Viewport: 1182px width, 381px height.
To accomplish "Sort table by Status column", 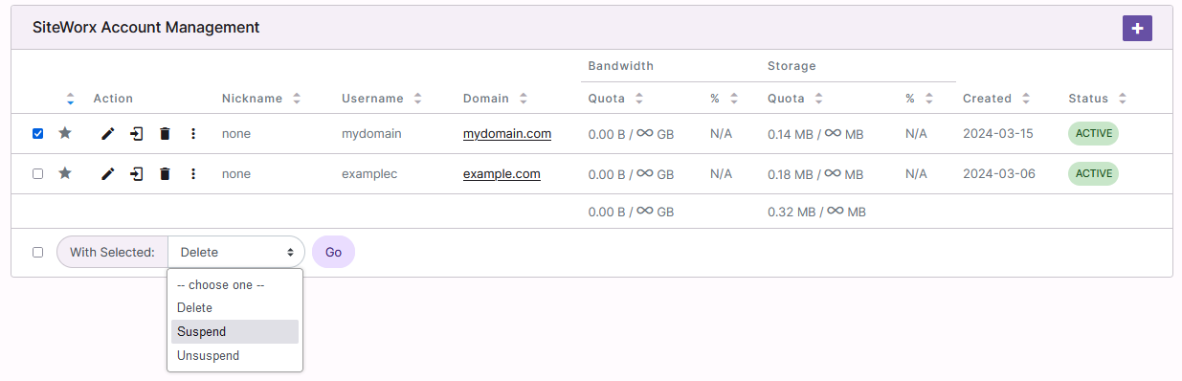I will click(x=1122, y=99).
